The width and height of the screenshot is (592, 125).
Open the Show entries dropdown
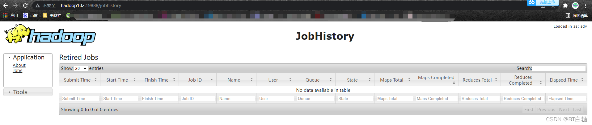pyautogui.click(x=81, y=68)
